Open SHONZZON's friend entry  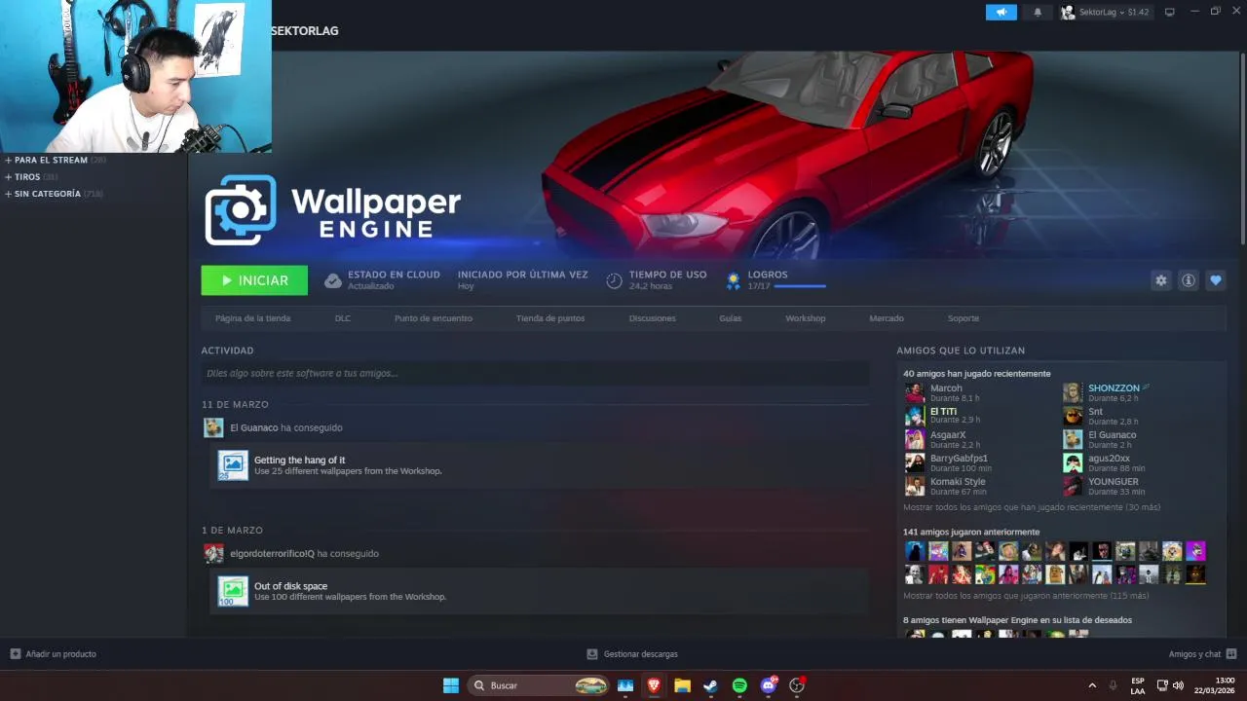pos(1109,392)
